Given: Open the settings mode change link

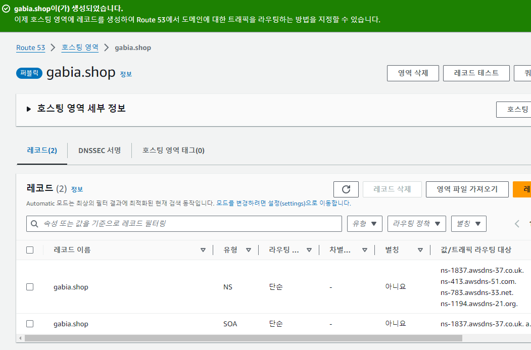Looking at the screenshot, I should (x=283, y=204).
